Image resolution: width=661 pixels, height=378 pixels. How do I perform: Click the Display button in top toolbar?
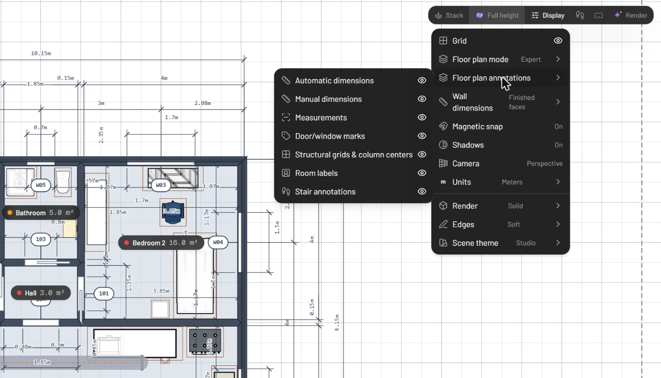click(x=548, y=15)
